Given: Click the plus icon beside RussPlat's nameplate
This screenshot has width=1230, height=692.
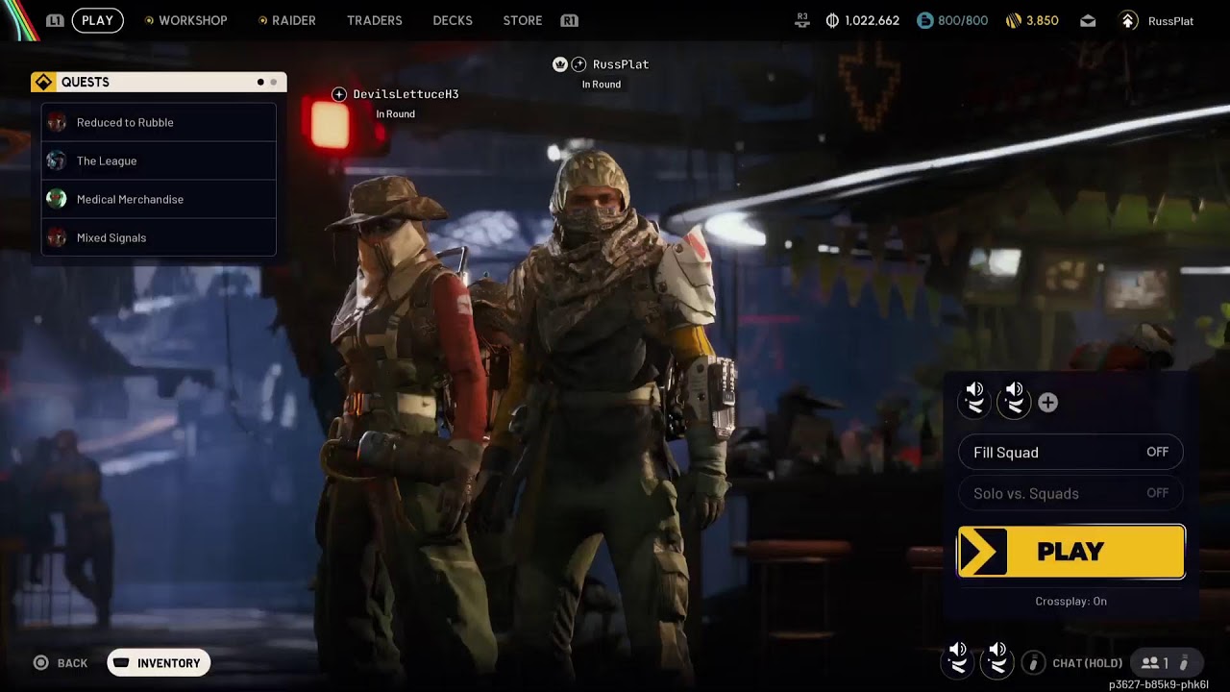Looking at the screenshot, I should pyautogui.click(x=578, y=64).
